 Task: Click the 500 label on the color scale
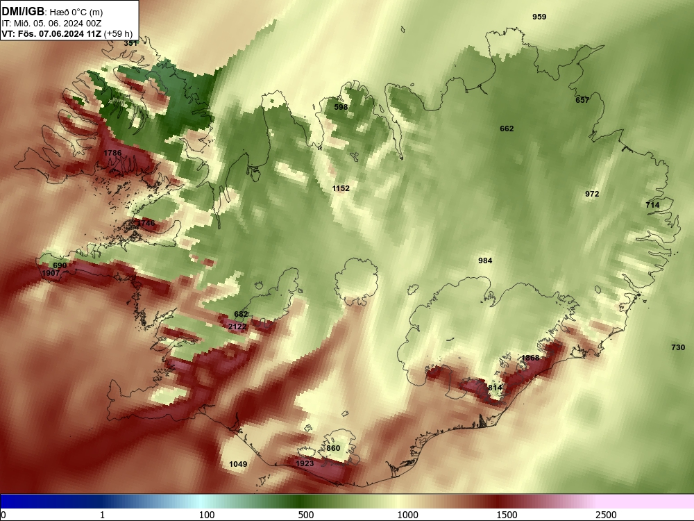[x=306, y=515]
